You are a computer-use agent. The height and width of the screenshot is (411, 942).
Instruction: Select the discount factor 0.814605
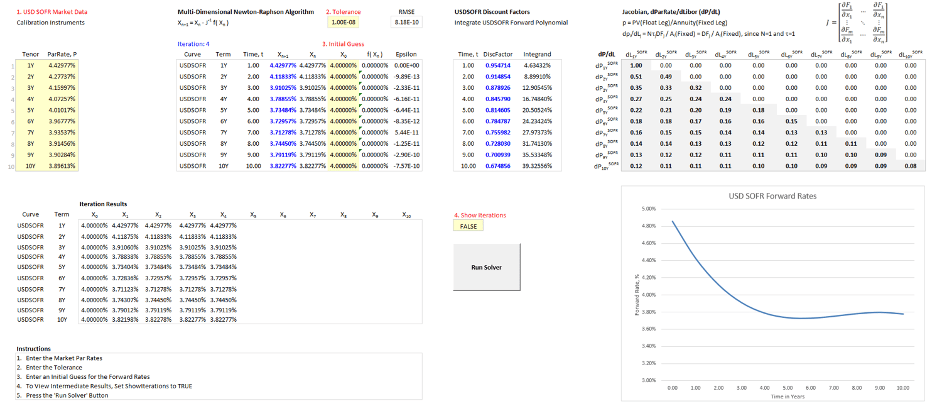(498, 110)
